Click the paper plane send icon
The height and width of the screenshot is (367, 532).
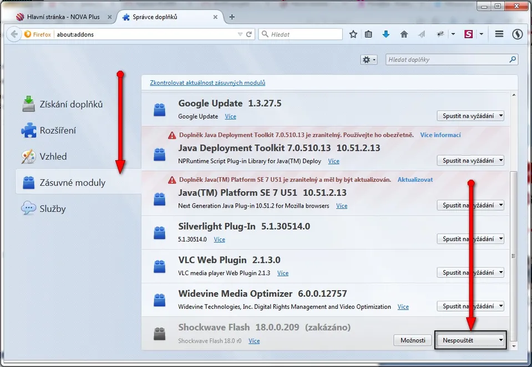tap(422, 34)
